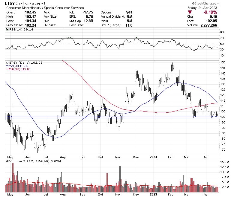Viewport: 234px width, 197px height.
Task: Click the Feb marker under the volume chart
Action: click(170, 195)
